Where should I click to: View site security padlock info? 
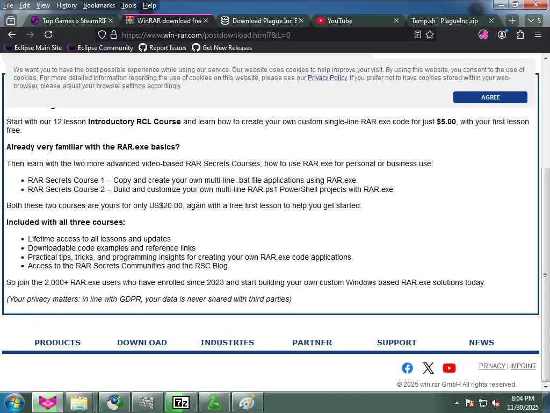[x=114, y=35]
